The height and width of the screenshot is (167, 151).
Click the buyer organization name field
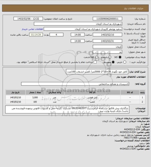(x=78, y=24)
